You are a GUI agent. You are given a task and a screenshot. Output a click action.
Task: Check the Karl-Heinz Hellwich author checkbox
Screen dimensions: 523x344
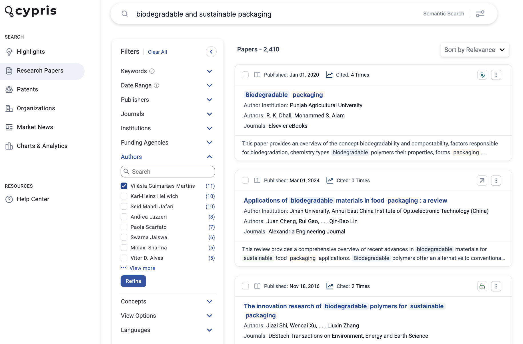tap(124, 196)
